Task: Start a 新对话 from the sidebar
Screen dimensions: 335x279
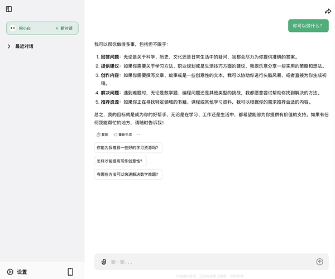Action: click(64, 28)
